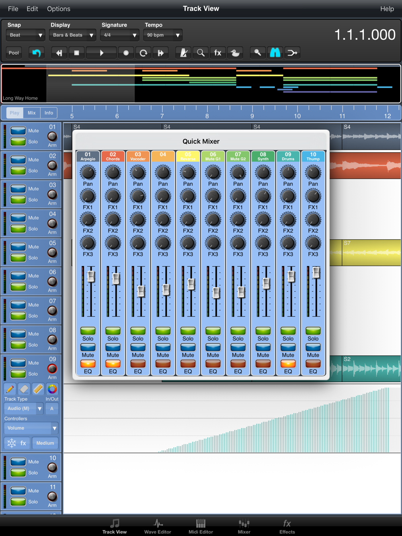
Task: Expand the Display Bars & Beats dropdown
Action: pyautogui.click(x=72, y=35)
